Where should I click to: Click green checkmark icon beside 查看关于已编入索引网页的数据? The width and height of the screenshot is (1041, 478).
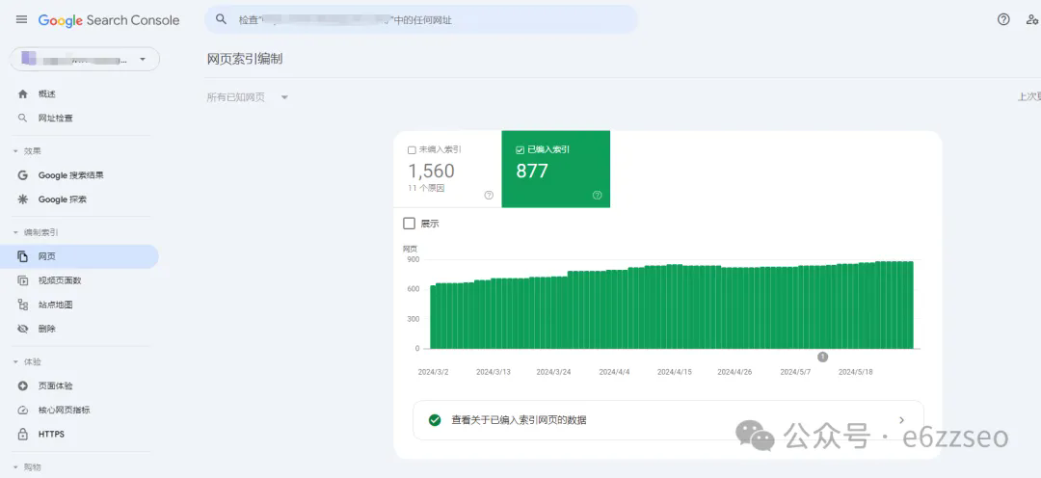pyautogui.click(x=435, y=420)
